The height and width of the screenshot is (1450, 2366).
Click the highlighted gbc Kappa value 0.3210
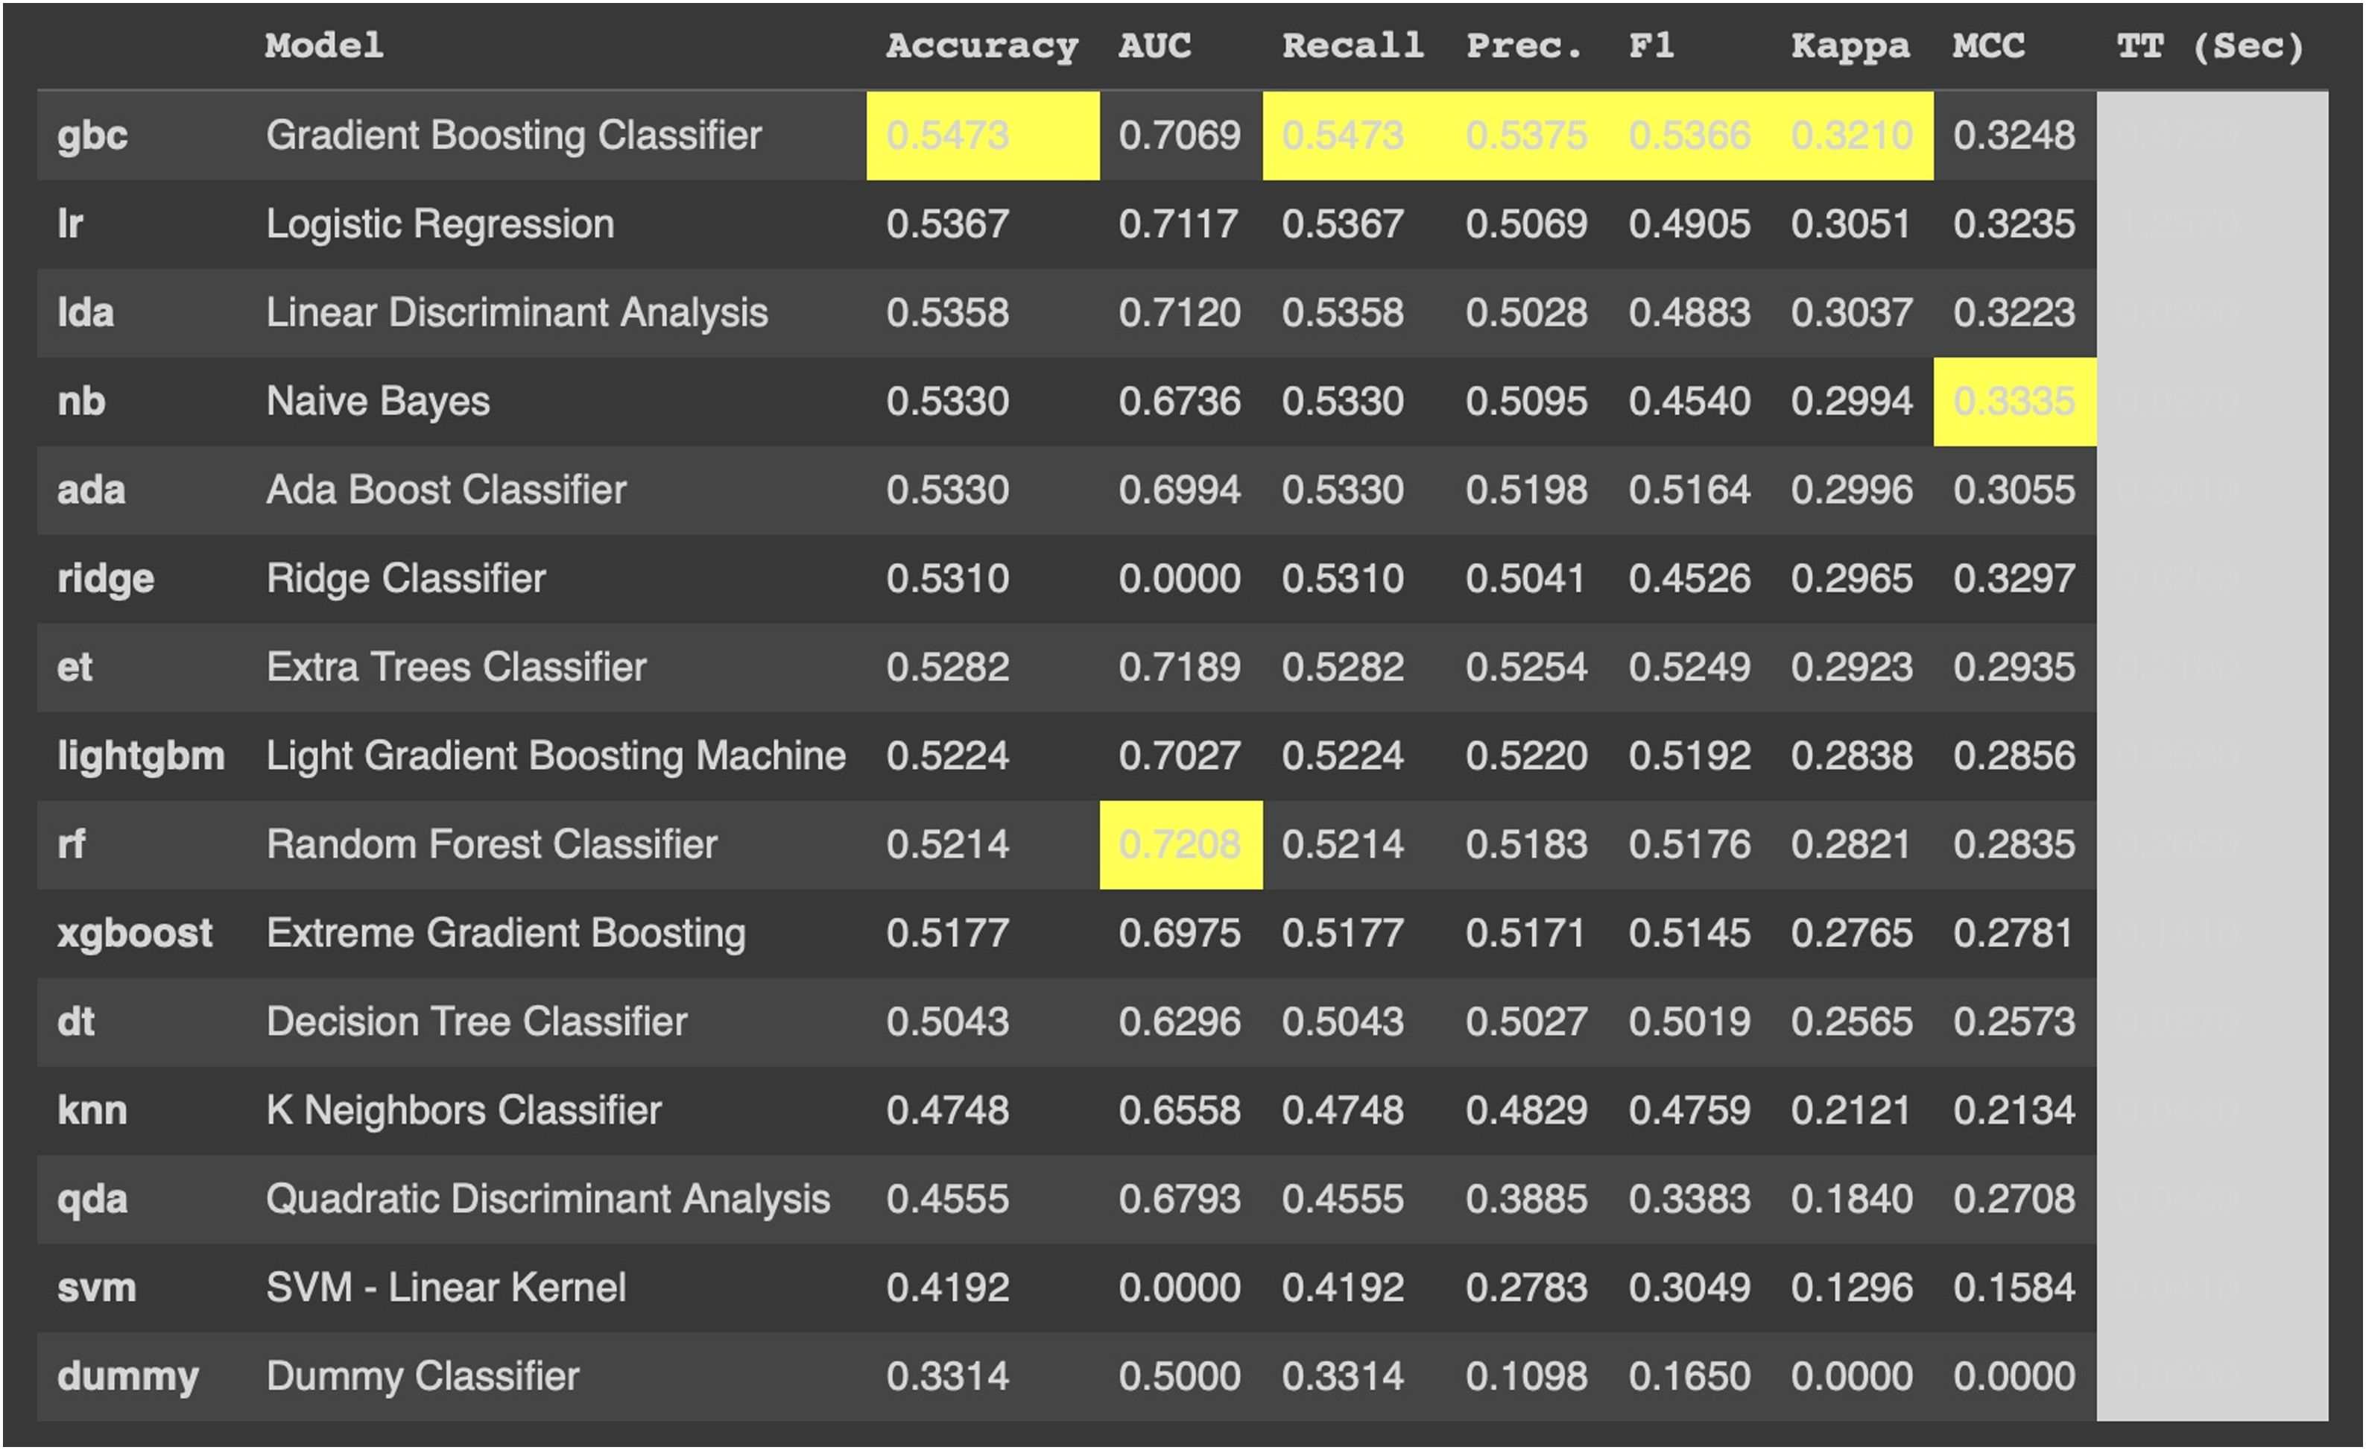click(1851, 136)
